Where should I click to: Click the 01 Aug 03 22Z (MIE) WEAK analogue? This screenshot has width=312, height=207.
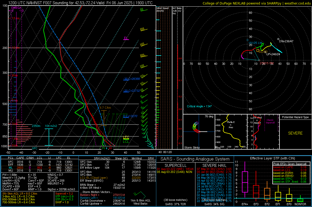(175, 169)
